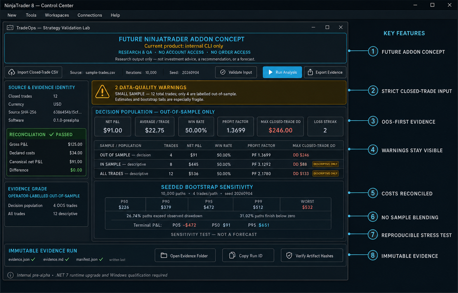
Task: Click the PROFIT FACTOR 1.3699 card
Action: click(x=235, y=126)
